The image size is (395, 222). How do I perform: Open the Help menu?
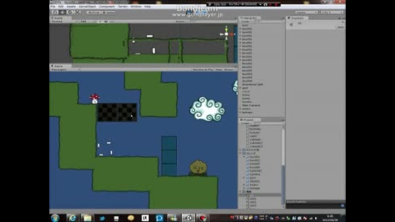tap(147, 7)
